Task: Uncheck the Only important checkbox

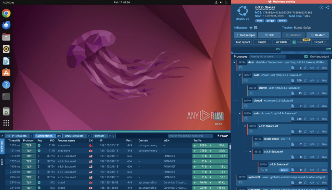Action: coord(306,57)
